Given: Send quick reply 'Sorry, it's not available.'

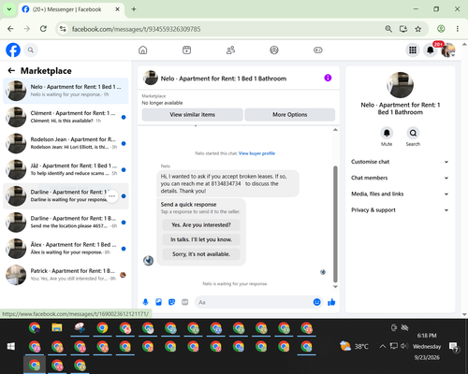Looking at the screenshot, I should (201, 254).
